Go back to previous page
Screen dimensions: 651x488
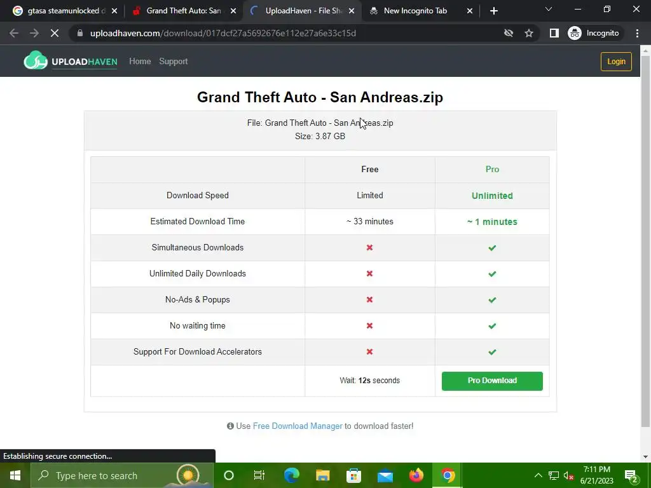pyautogui.click(x=14, y=33)
